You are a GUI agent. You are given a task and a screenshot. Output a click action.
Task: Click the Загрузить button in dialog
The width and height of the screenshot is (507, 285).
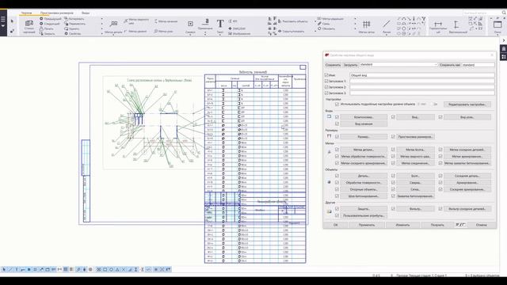tap(350, 65)
